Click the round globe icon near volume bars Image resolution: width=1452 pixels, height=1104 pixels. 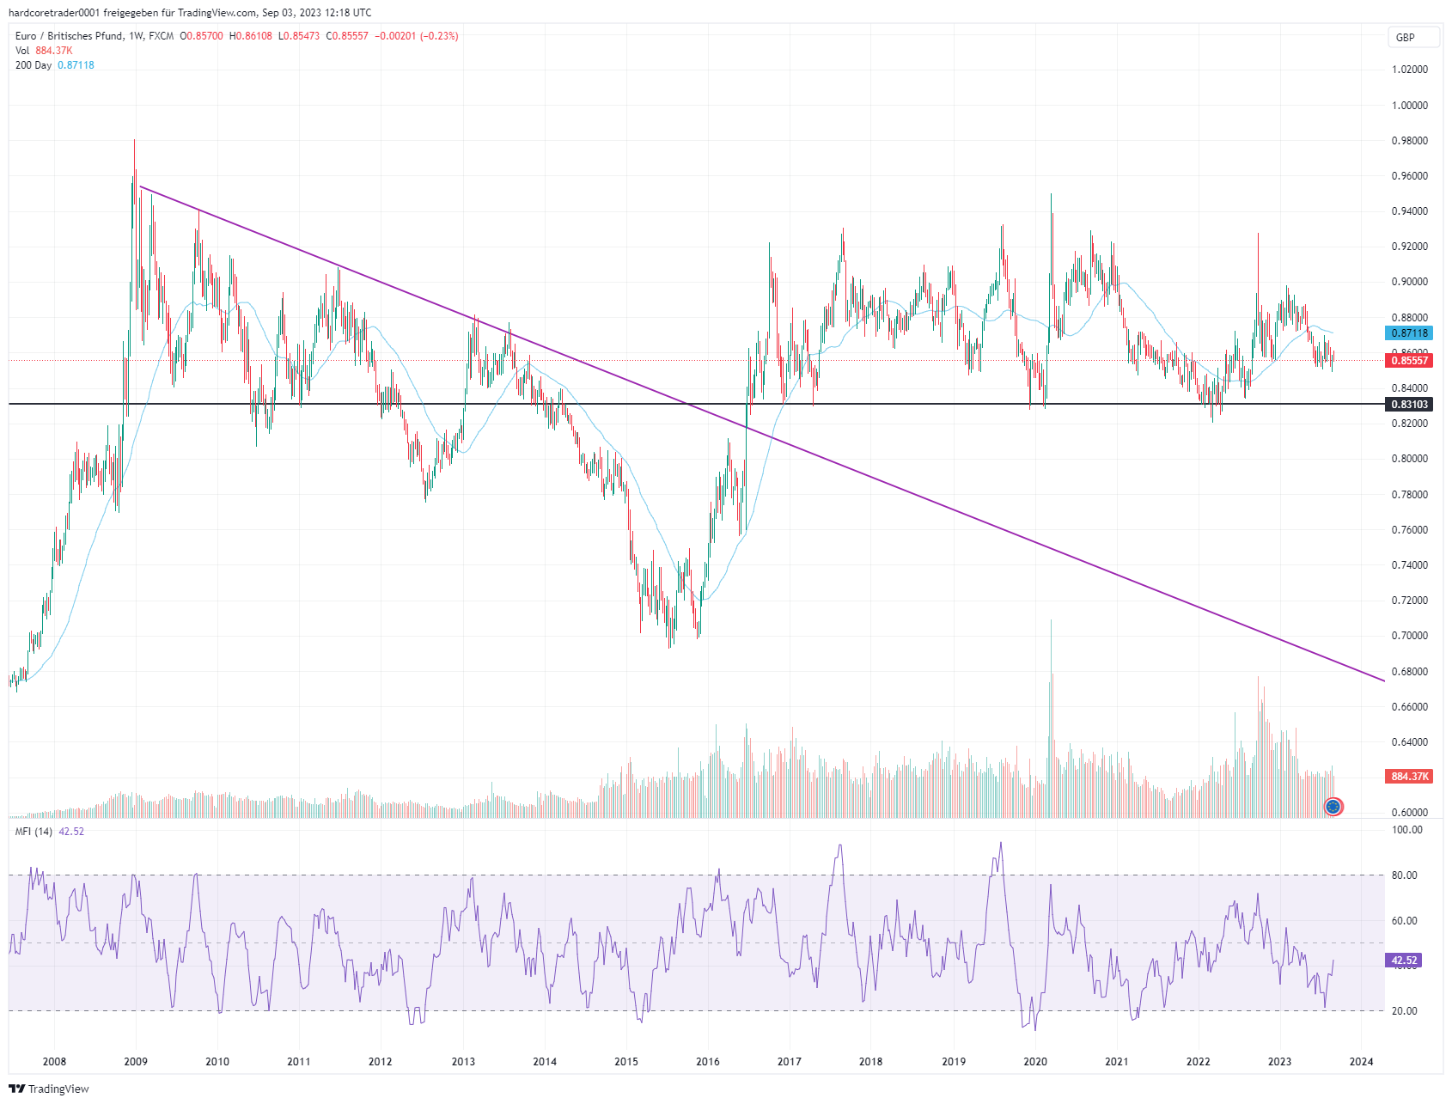pos(1333,807)
